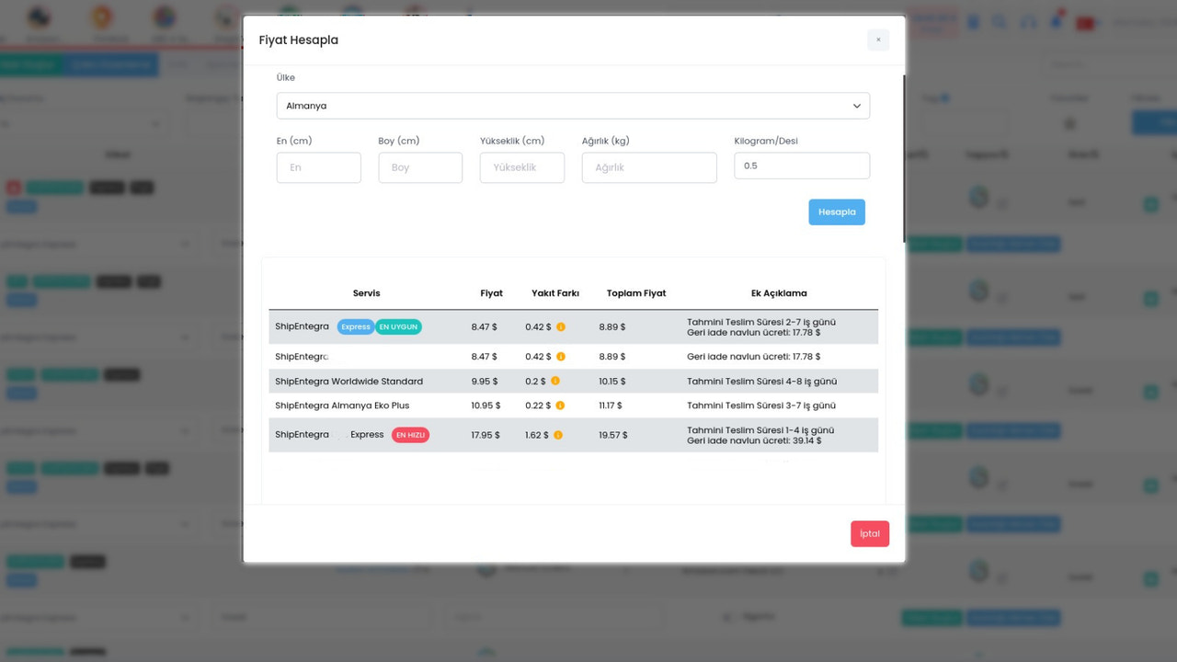The image size is (1177, 662).
Task: Click fuel info icon beside 0.2 $
Action: coord(554,382)
